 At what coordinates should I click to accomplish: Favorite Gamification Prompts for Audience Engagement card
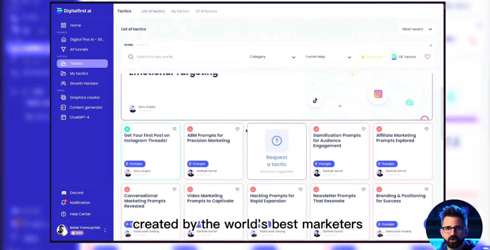click(x=364, y=129)
